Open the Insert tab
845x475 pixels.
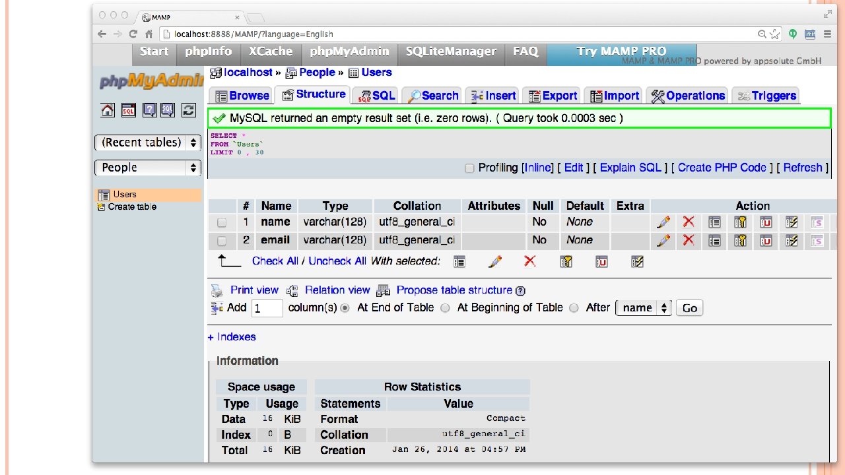click(x=492, y=96)
